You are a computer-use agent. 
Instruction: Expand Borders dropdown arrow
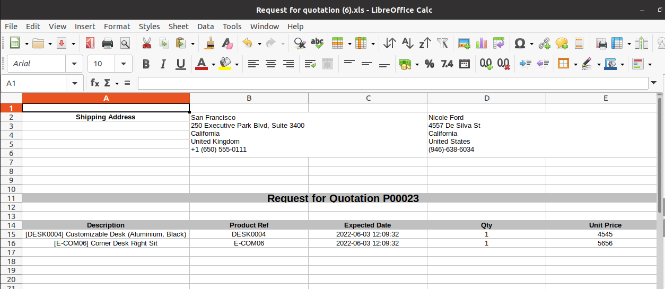[575, 65]
